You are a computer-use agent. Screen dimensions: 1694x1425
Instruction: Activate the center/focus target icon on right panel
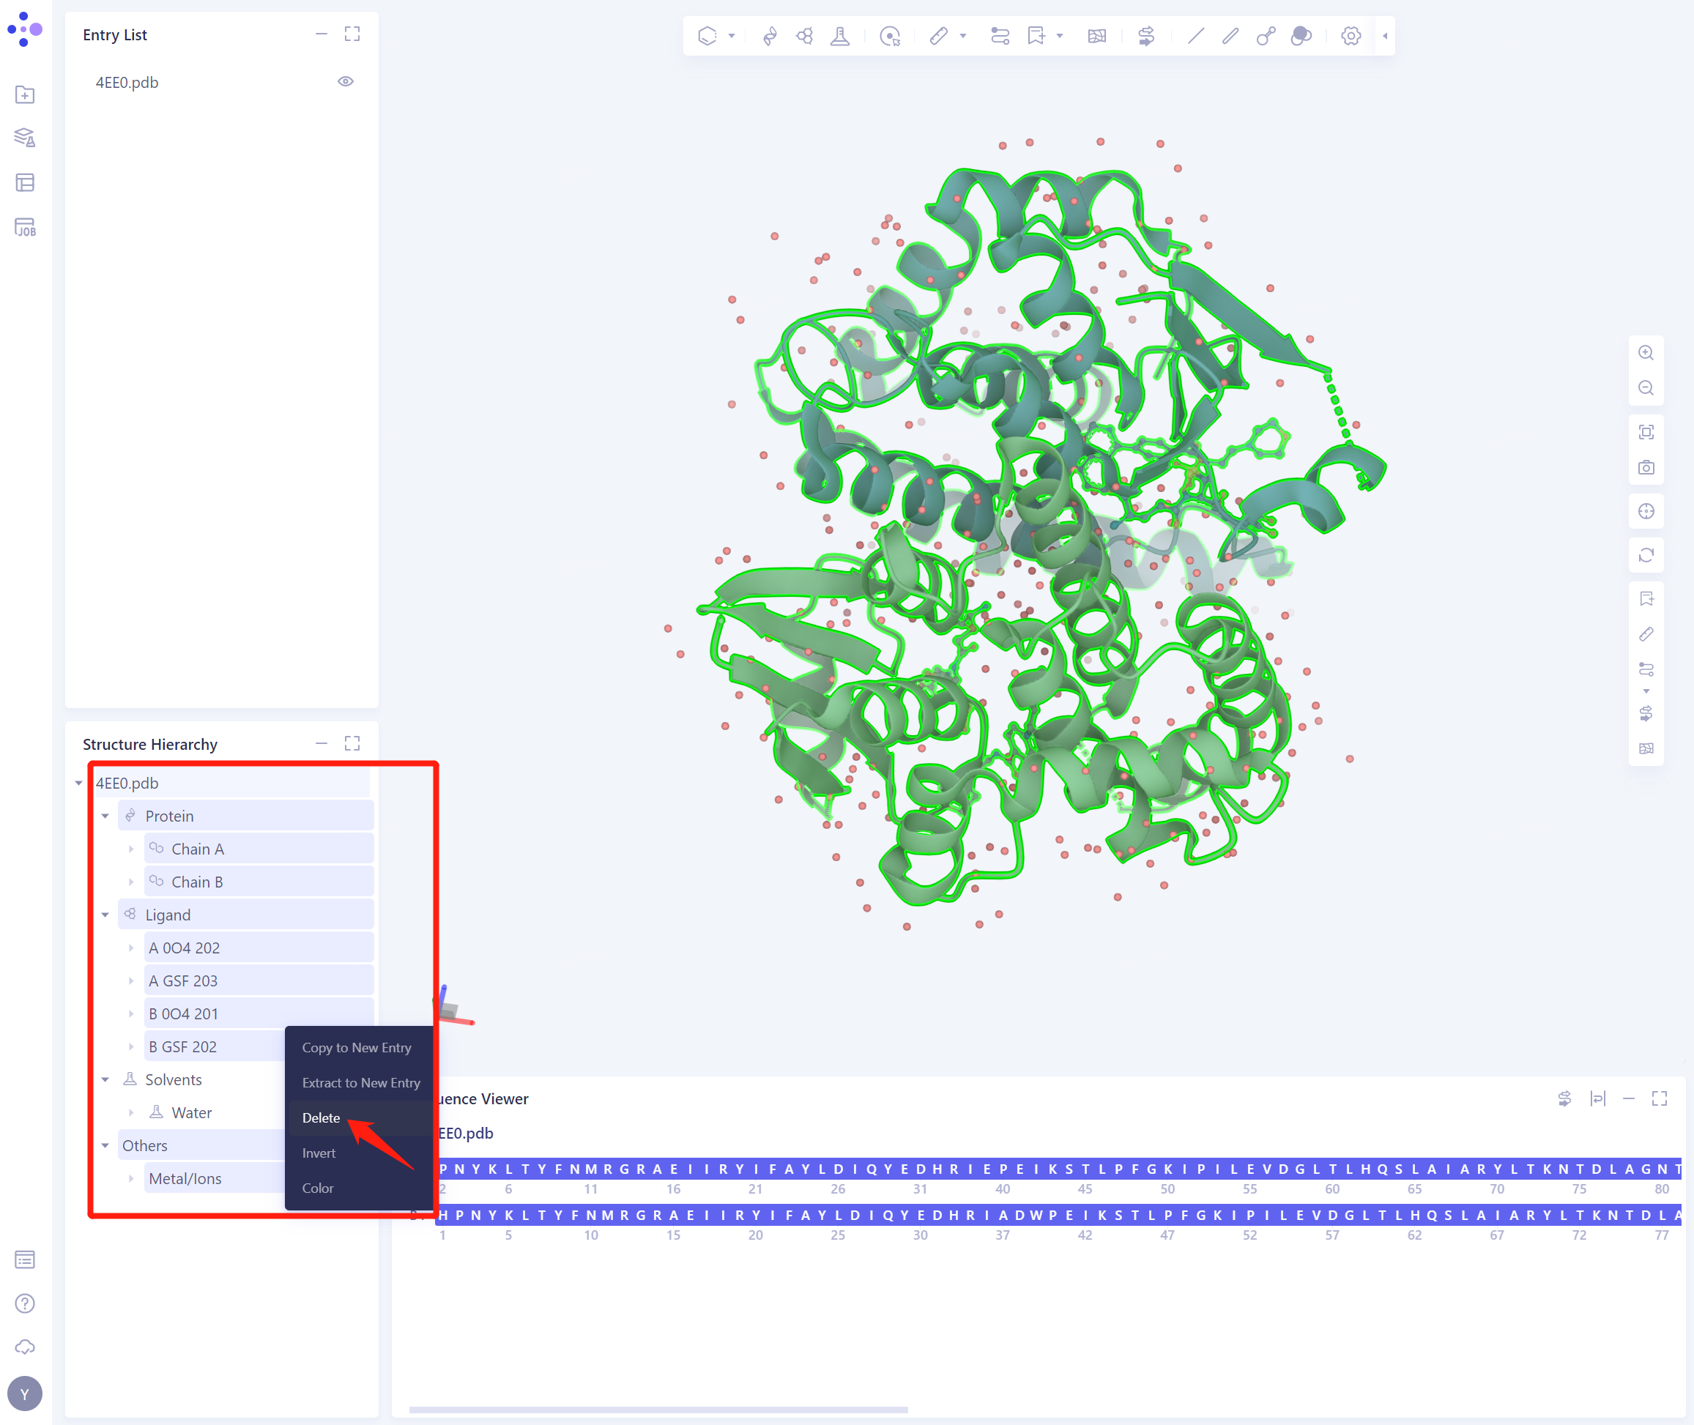pyautogui.click(x=1646, y=510)
